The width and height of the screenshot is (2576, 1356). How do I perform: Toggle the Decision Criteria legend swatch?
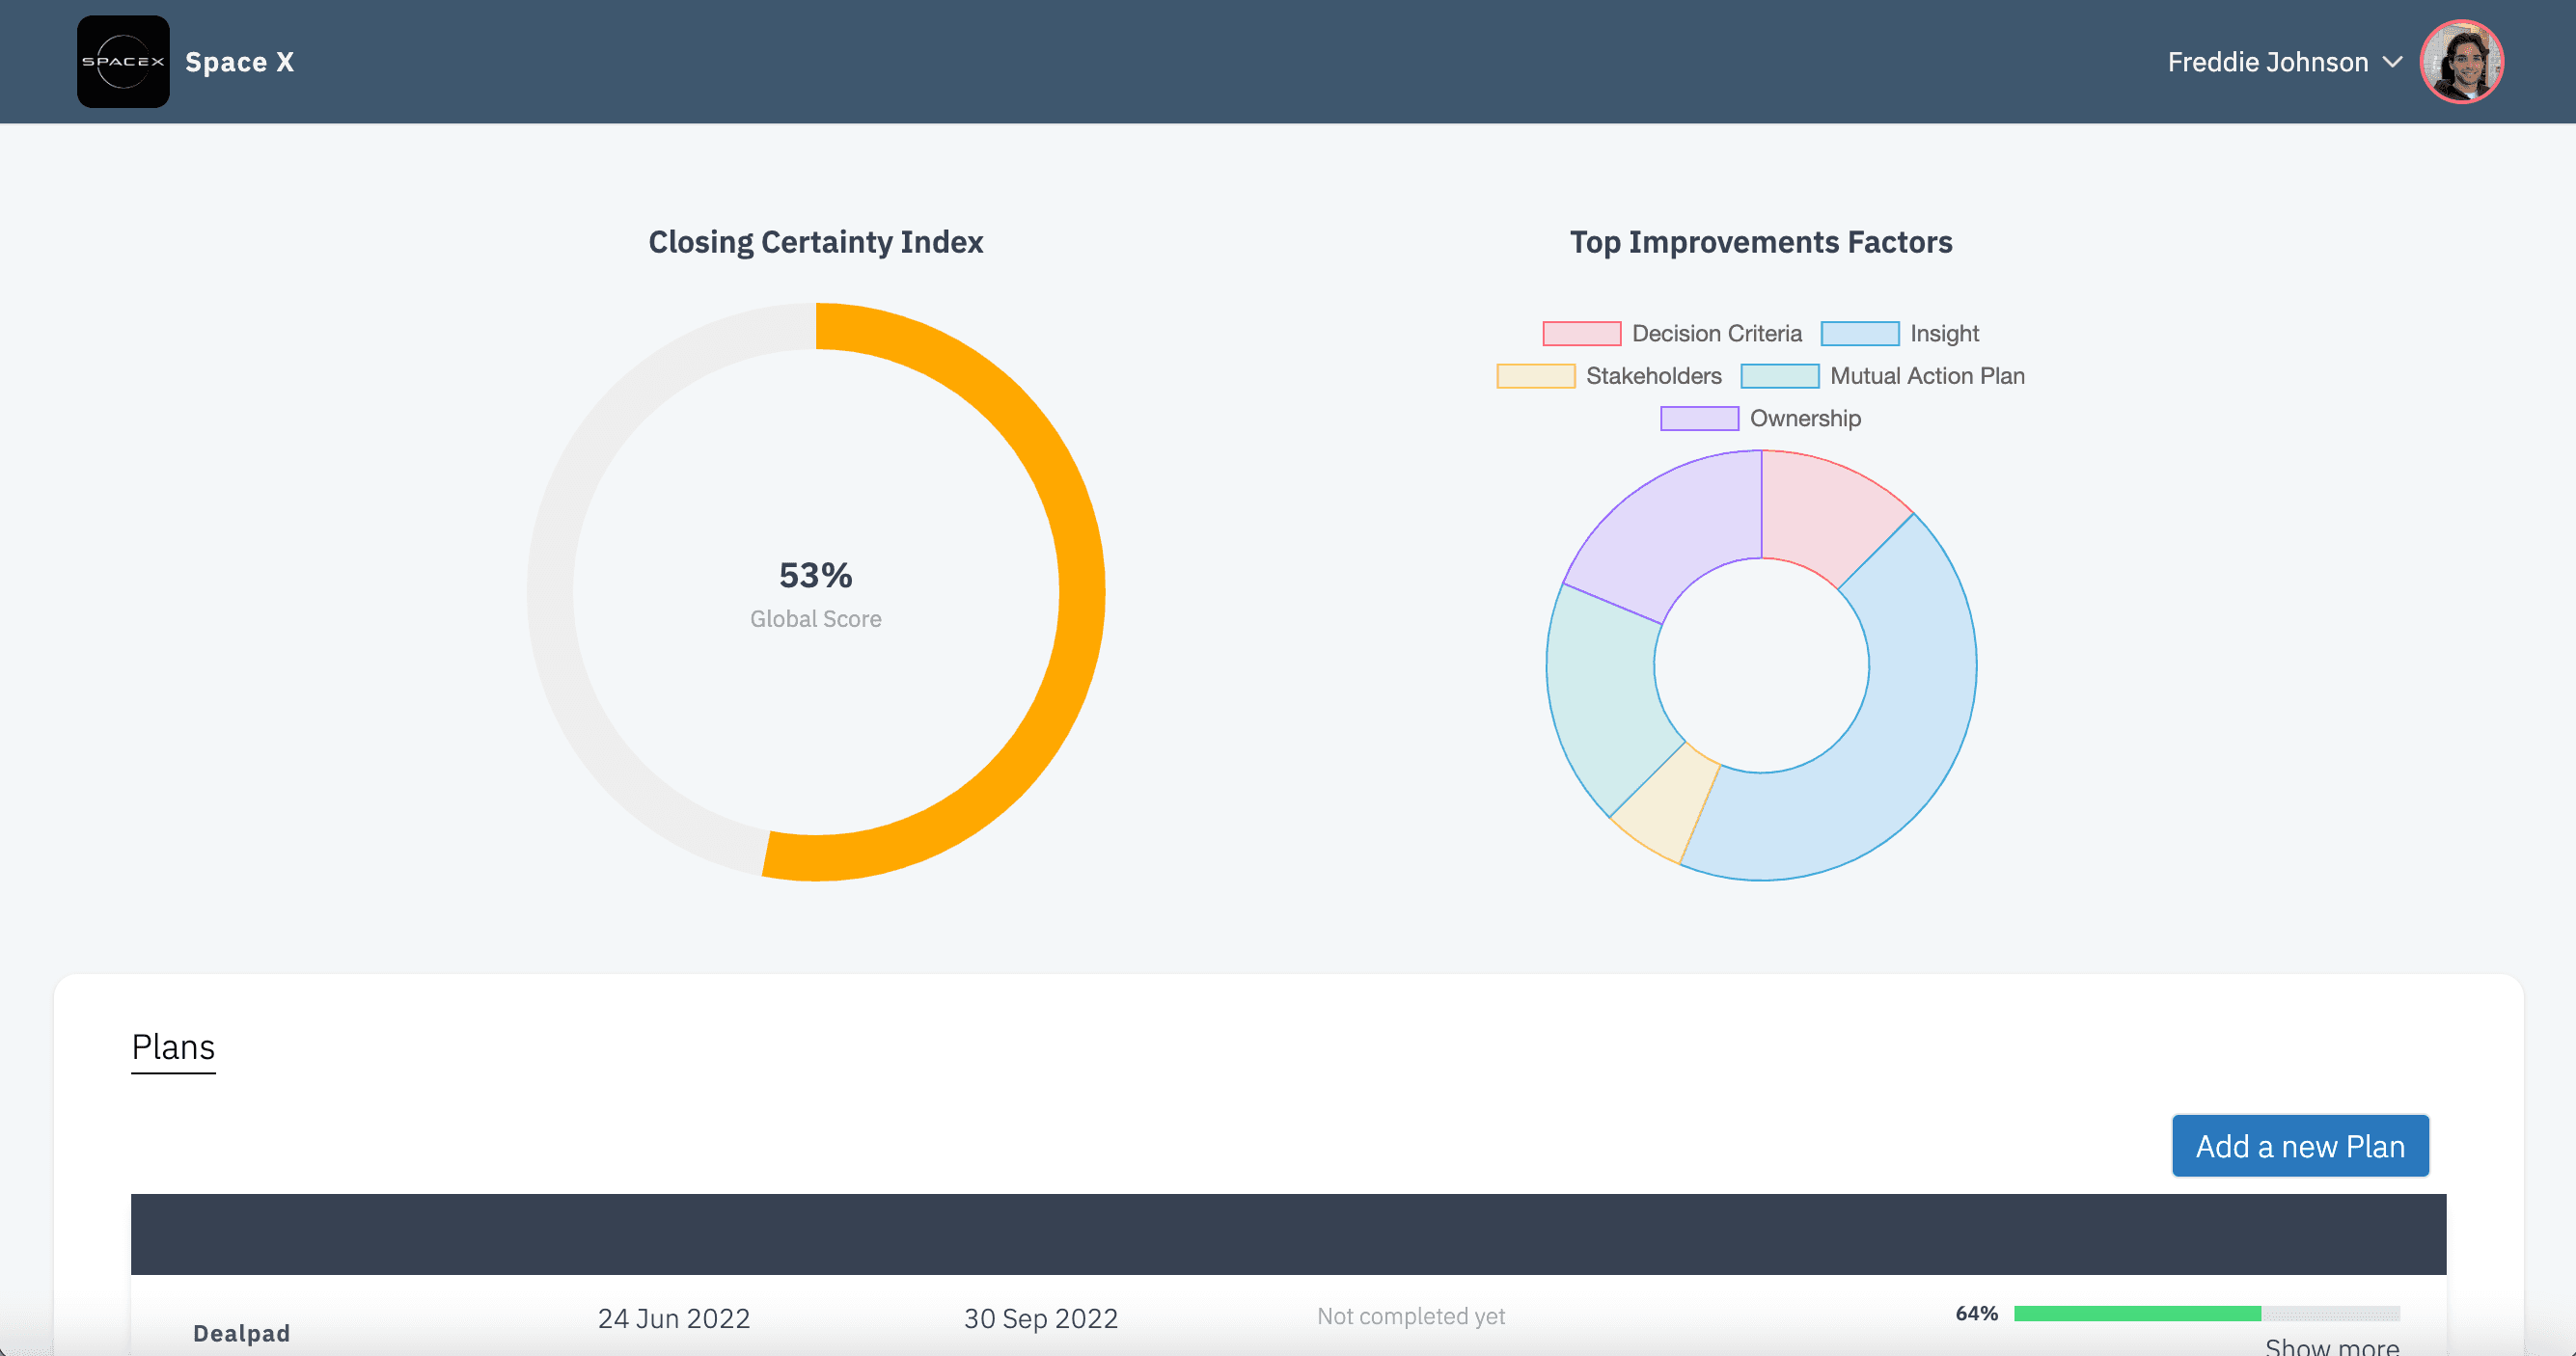[1581, 334]
